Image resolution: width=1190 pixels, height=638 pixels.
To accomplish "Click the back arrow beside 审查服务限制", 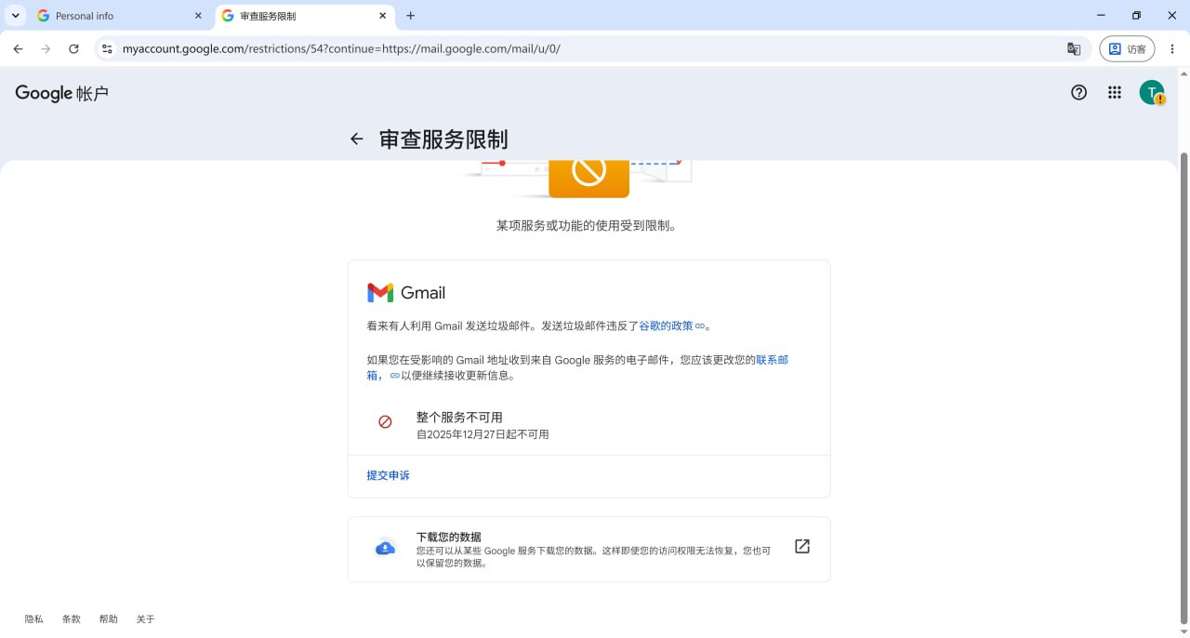I will coord(356,139).
